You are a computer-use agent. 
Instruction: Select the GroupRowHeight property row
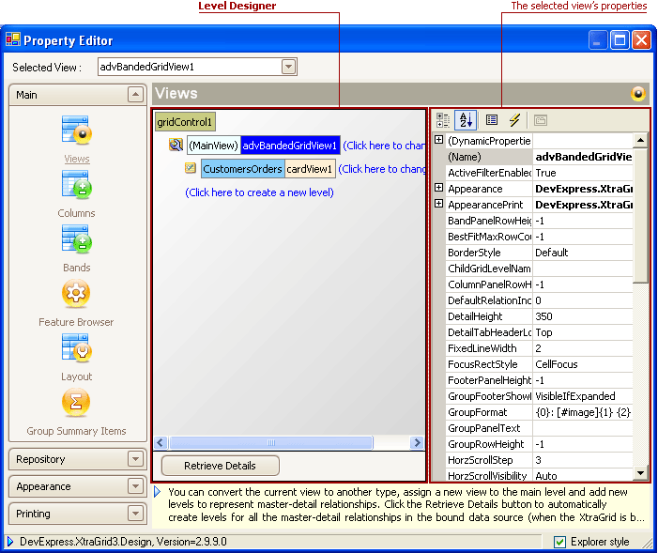(540, 444)
